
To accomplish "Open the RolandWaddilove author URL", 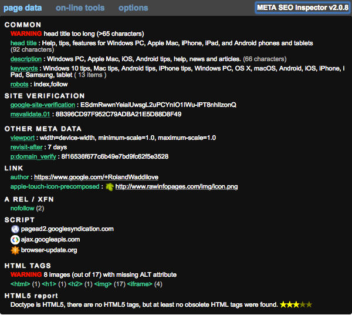I will (96, 177).
